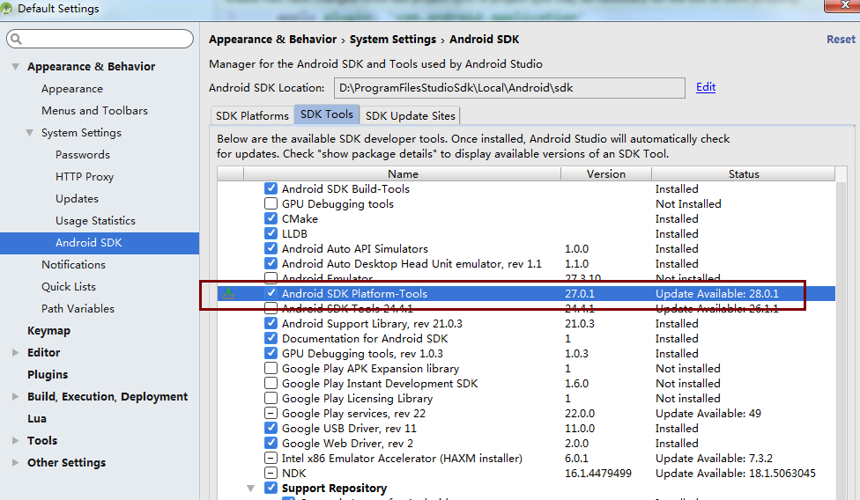Open HTTP Proxy settings

[85, 177]
